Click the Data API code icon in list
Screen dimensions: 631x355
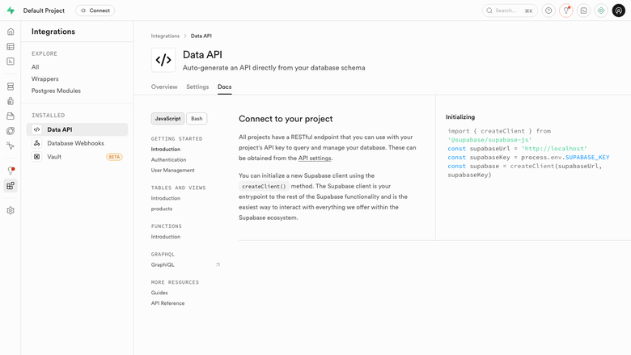coord(36,129)
